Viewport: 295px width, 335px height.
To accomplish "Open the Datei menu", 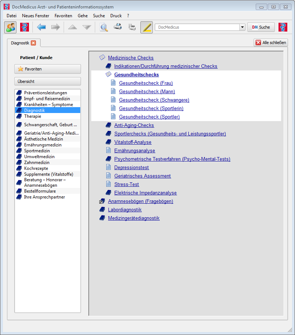I will (x=11, y=16).
